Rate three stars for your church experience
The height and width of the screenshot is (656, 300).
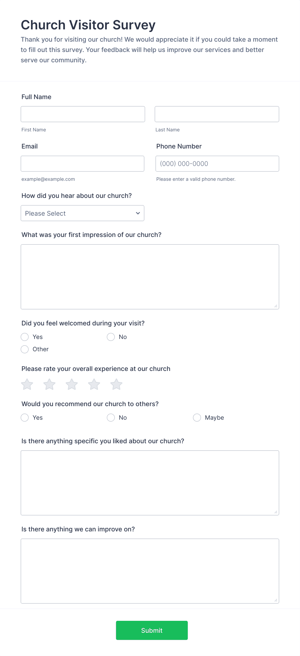pos(72,384)
